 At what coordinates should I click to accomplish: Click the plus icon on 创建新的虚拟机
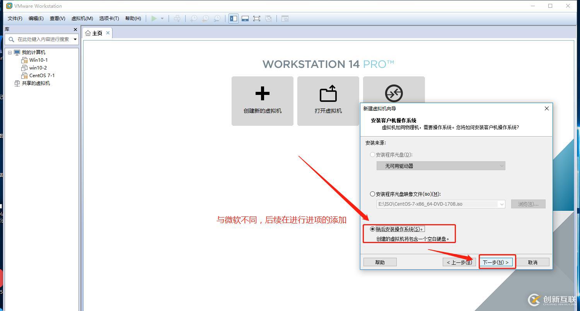coord(263,93)
